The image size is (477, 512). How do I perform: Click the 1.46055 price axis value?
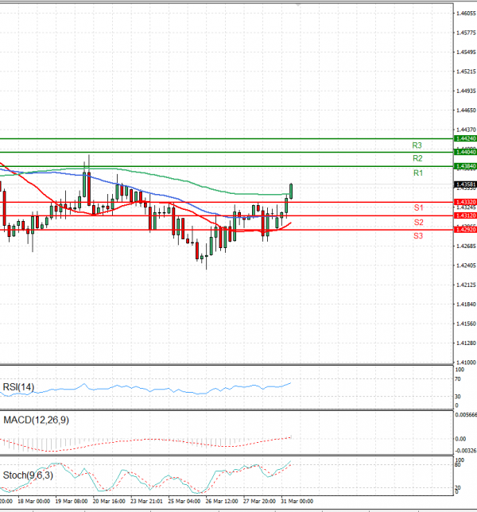point(466,13)
